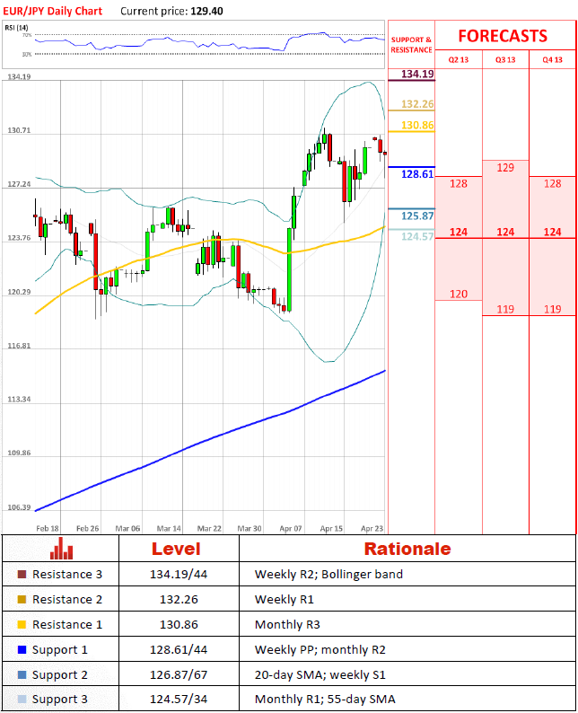Click the Apr 23 date axis label
578x713 pixels.
coord(372,528)
